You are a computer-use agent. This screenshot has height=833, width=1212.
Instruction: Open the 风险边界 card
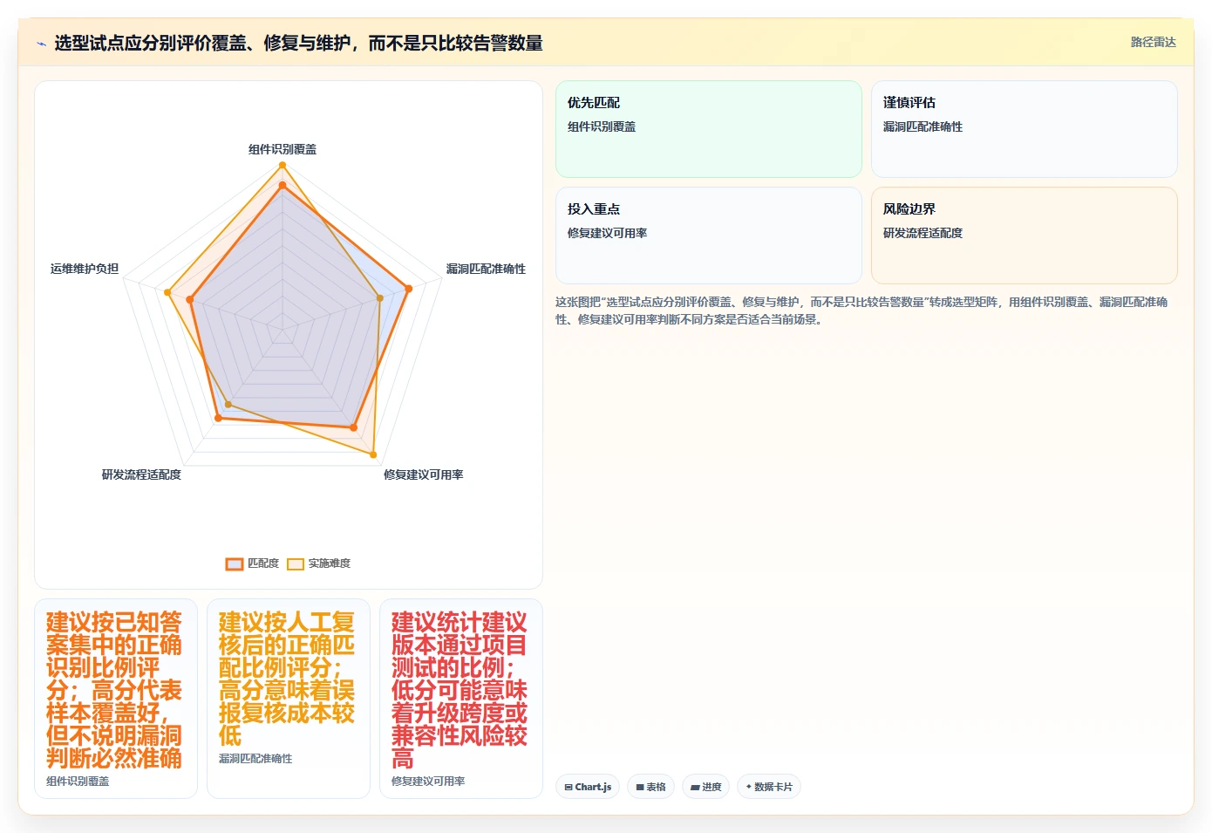point(1025,236)
